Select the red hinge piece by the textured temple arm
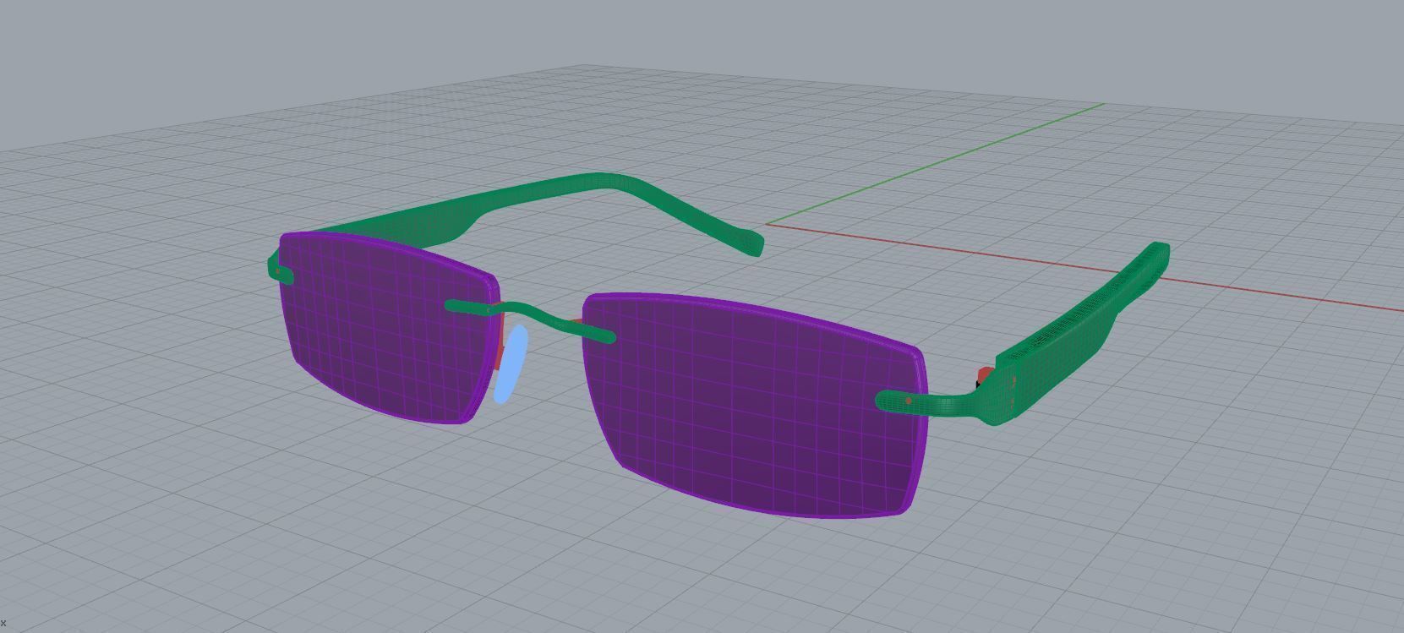The image size is (1404, 633). point(985,376)
